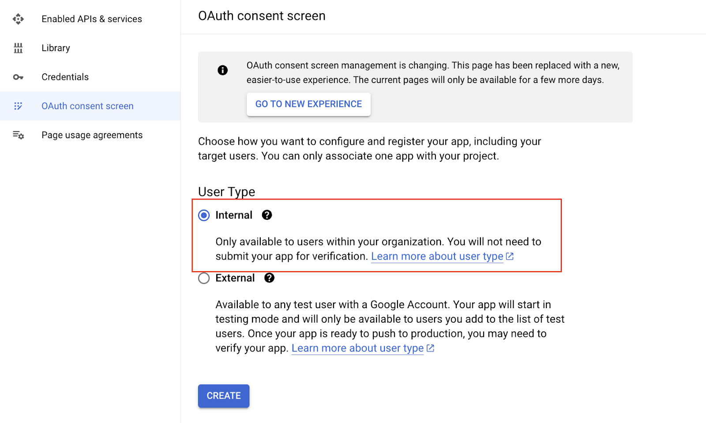This screenshot has height=423, width=706.
Task: Click the Library grid icon
Action: pos(18,48)
